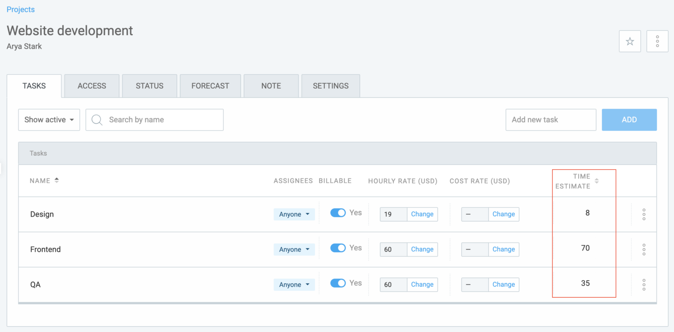Focus the Add new task field
The width and height of the screenshot is (674, 332).
pyautogui.click(x=550, y=120)
